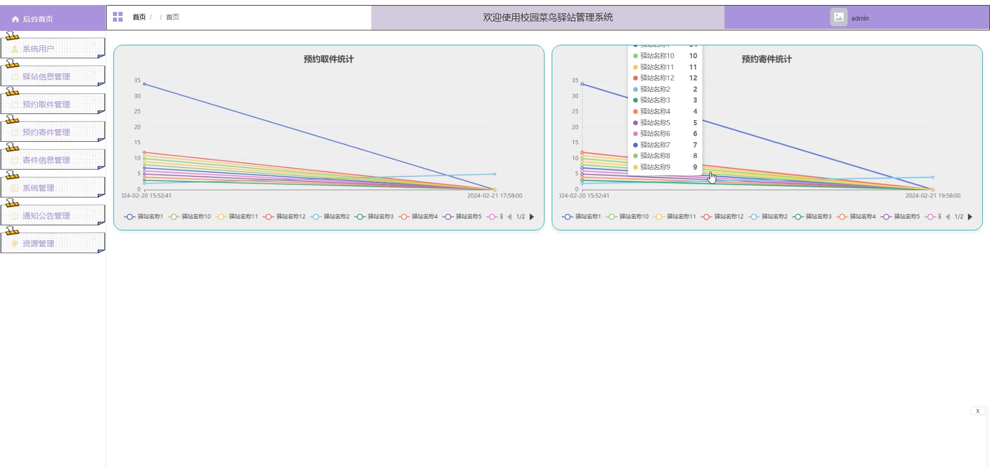
Task: Click the 预约取件统计 chart title
Action: pyautogui.click(x=329, y=59)
